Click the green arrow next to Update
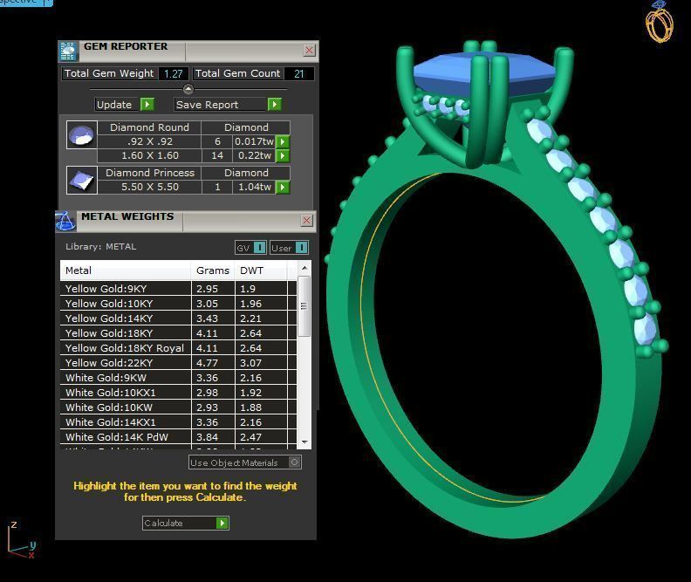Screen dimensions: 691x582 tap(147, 105)
